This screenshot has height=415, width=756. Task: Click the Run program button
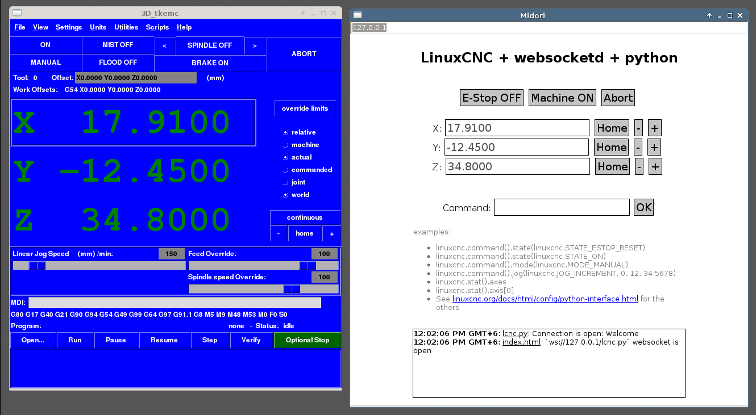point(75,340)
